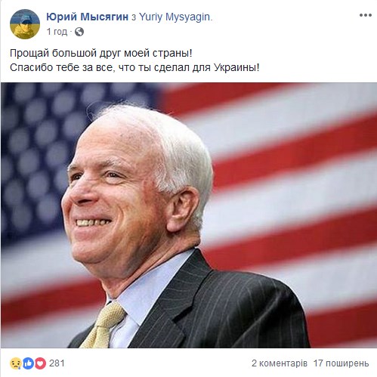Open the tagged Yuriy Mysyagin profile link
The width and height of the screenshot is (377, 377).
(x=175, y=17)
